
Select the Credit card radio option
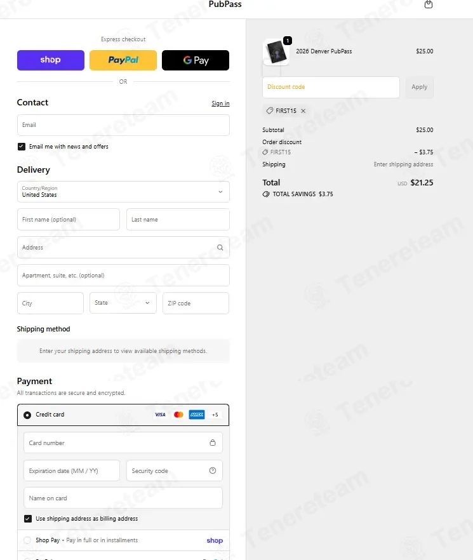(x=27, y=415)
